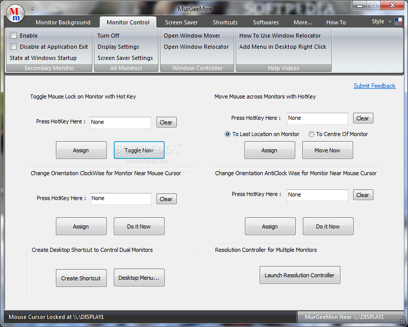Image resolution: width=408 pixels, height=327 pixels.
Task: Clear the Move Mouse across Monitors hotkey
Action: click(x=363, y=118)
